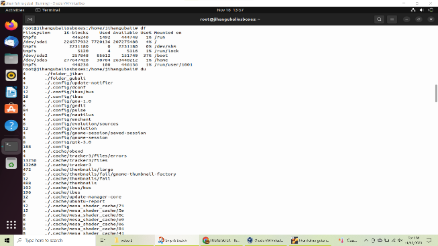Open Firefox from the Ubuntu dock
Image resolution: width=438 pixels, height=246 pixels.
[x=11, y=25]
